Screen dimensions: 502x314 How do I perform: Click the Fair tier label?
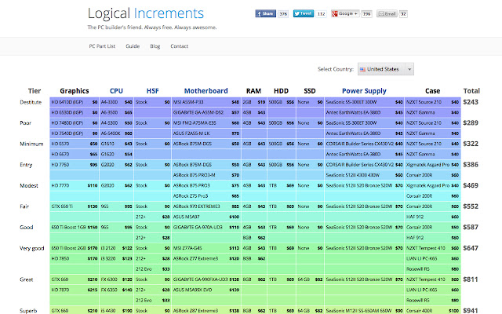coord(24,206)
